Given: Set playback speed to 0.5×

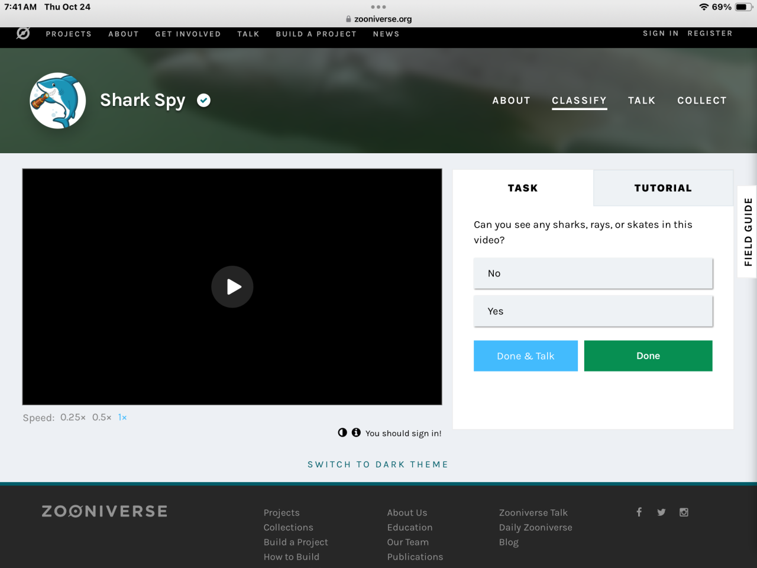Looking at the screenshot, I should tap(102, 418).
